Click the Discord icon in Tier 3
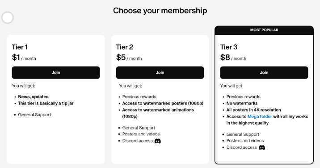The height and width of the screenshot is (168, 320). click(x=262, y=147)
